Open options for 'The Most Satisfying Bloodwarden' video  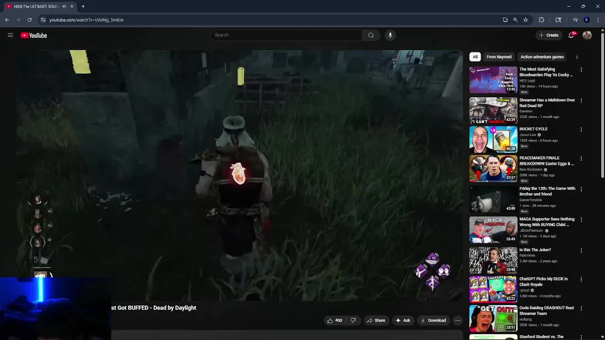pyautogui.click(x=581, y=70)
